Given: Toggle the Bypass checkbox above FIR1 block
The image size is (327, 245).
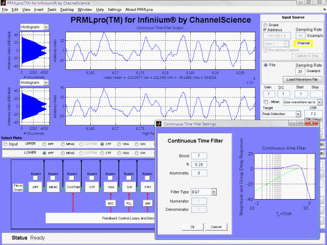Looking at the screenshot, I should 147,178.
